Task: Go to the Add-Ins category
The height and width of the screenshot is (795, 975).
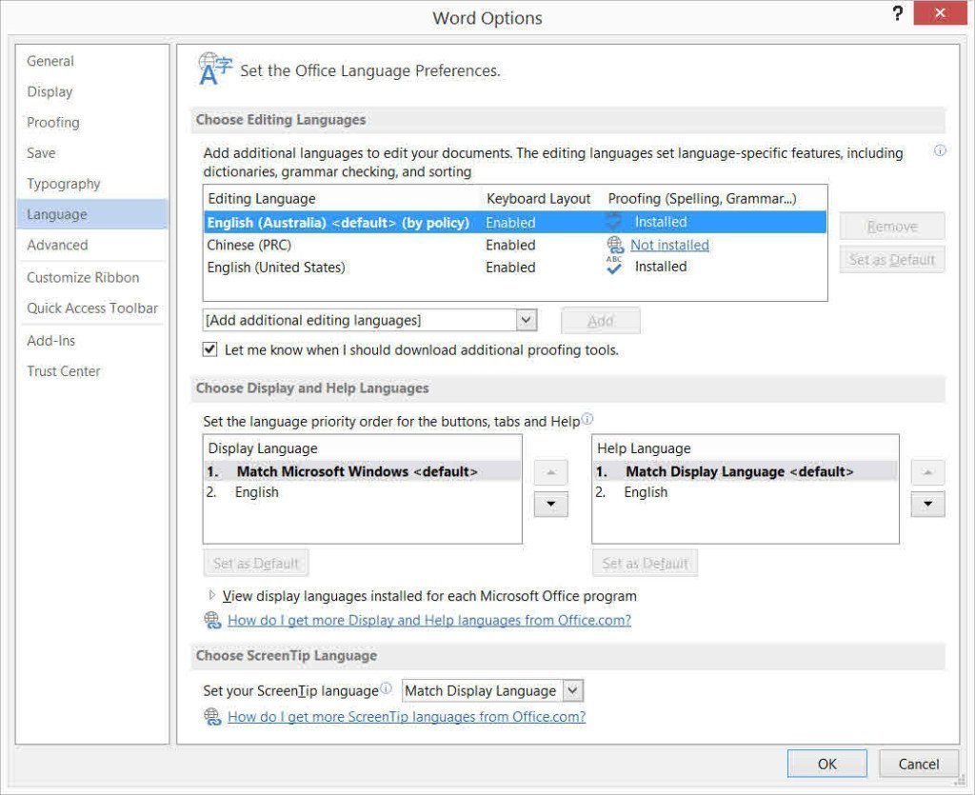Action: [x=51, y=340]
